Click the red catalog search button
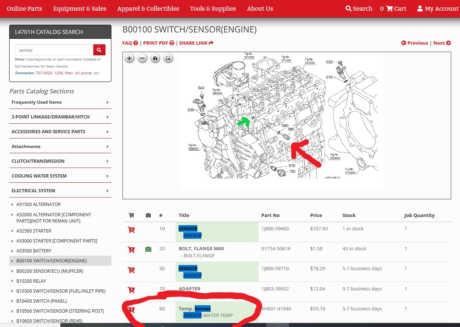This screenshot has height=327, width=460. 99,50
